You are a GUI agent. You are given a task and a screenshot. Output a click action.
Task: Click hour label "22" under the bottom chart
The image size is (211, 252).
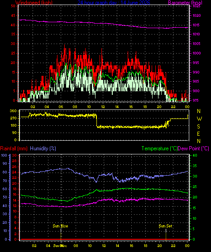pos(173,246)
